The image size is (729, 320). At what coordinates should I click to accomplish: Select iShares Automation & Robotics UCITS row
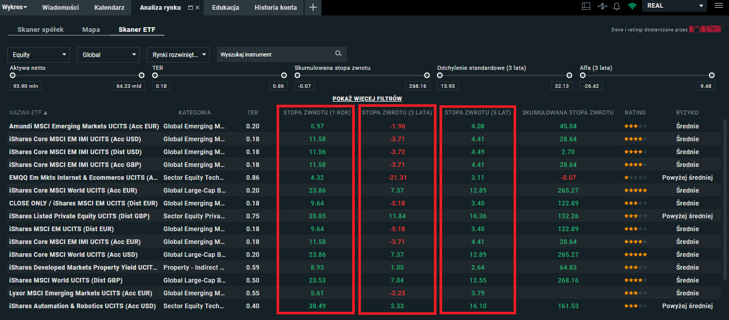[82, 306]
